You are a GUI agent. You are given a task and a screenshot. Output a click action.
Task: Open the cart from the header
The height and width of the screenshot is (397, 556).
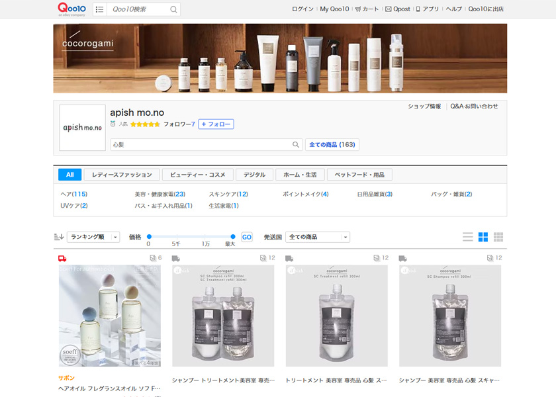[367, 9]
